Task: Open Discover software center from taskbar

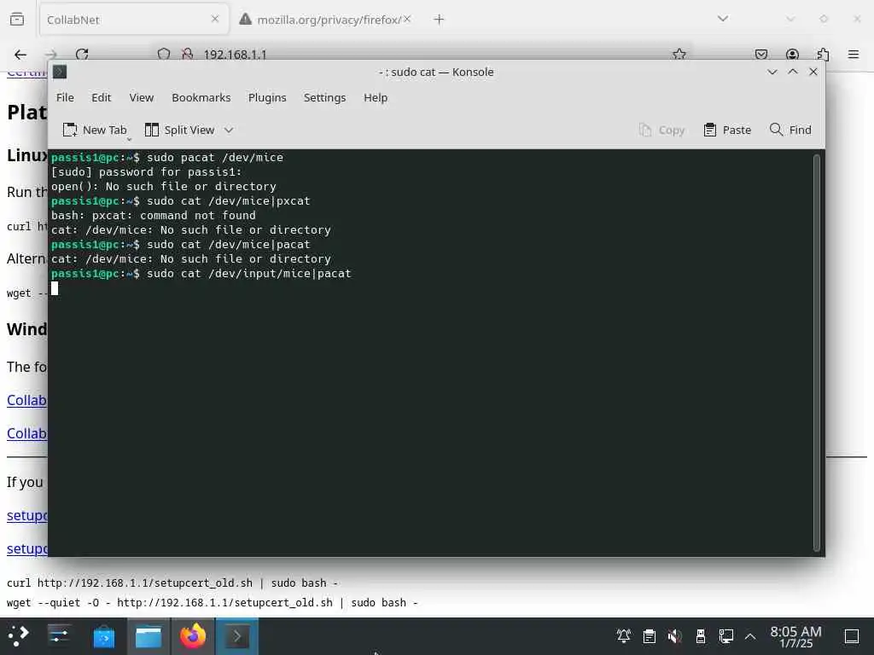Action: (103, 636)
